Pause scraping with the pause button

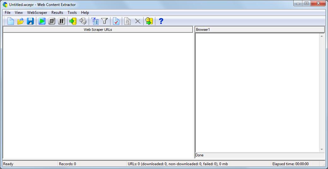click(62, 21)
